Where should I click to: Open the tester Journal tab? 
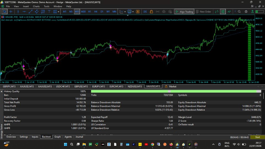(79, 137)
